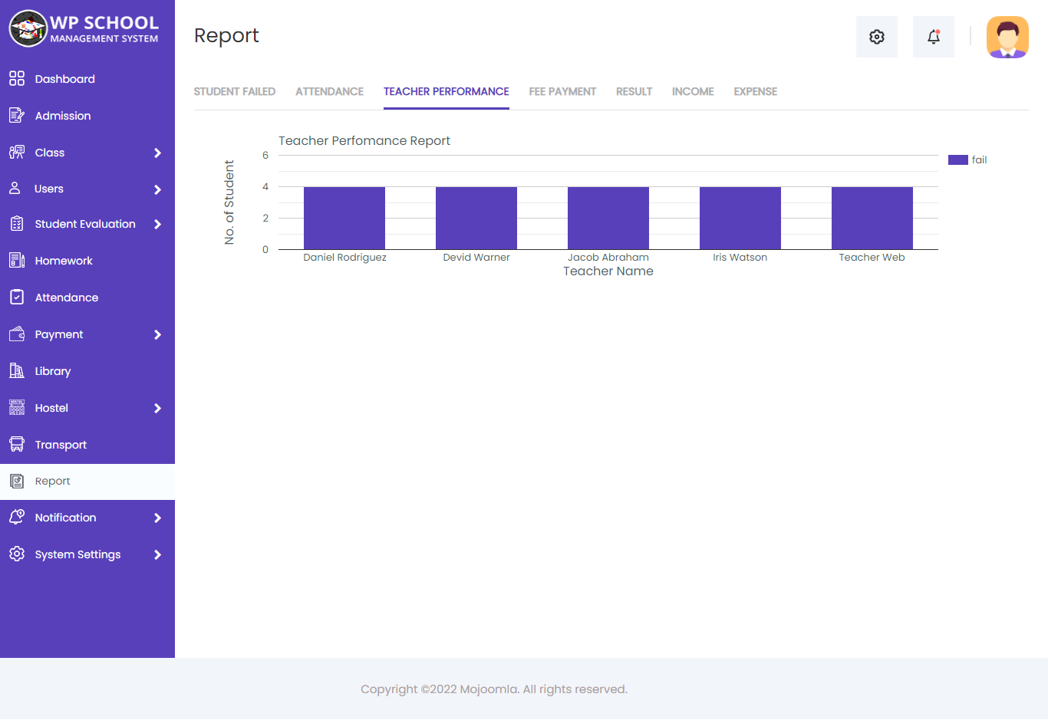Click the System Settings gear icon
Image resolution: width=1048 pixels, height=720 pixels.
click(x=17, y=554)
